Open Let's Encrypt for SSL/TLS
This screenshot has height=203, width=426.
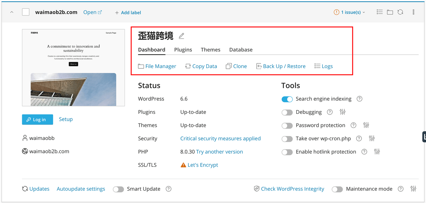tap(203, 165)
